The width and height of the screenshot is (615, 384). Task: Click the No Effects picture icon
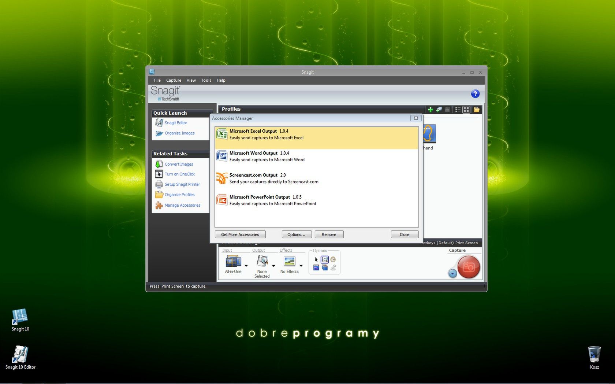pos(290,261)
